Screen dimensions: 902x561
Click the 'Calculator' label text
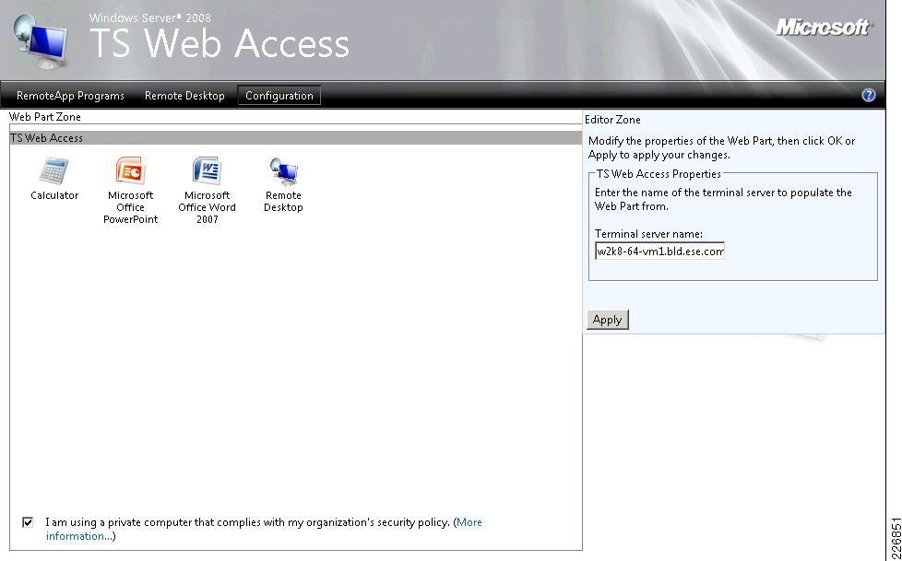pyautogui.click(x=54, y=195)
